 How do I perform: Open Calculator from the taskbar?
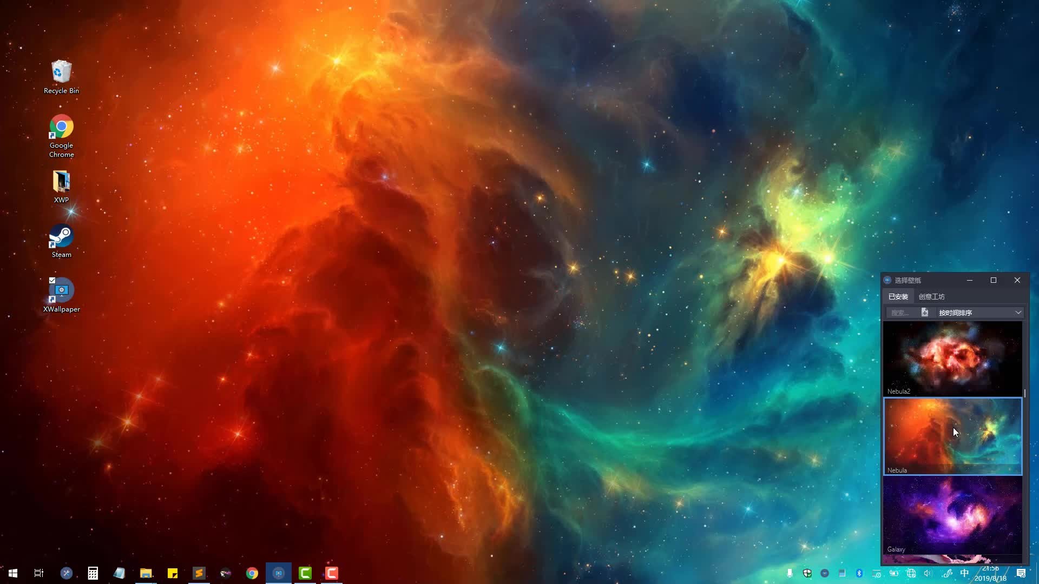(93, 573)
